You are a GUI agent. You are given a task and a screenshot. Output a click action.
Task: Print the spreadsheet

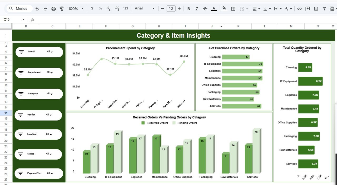[53, 8]
